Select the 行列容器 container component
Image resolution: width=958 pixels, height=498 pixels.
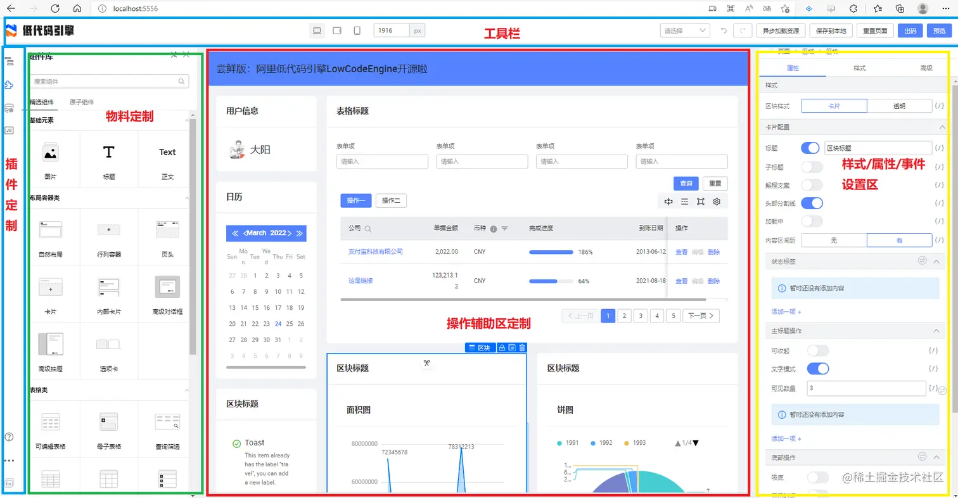coord(109,237)
